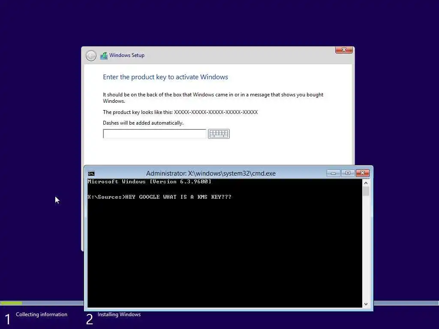Click the 'back of the box' instruction text

tap(213, 98)
